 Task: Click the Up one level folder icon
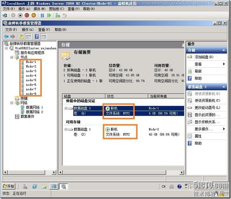tap(22, 36)
